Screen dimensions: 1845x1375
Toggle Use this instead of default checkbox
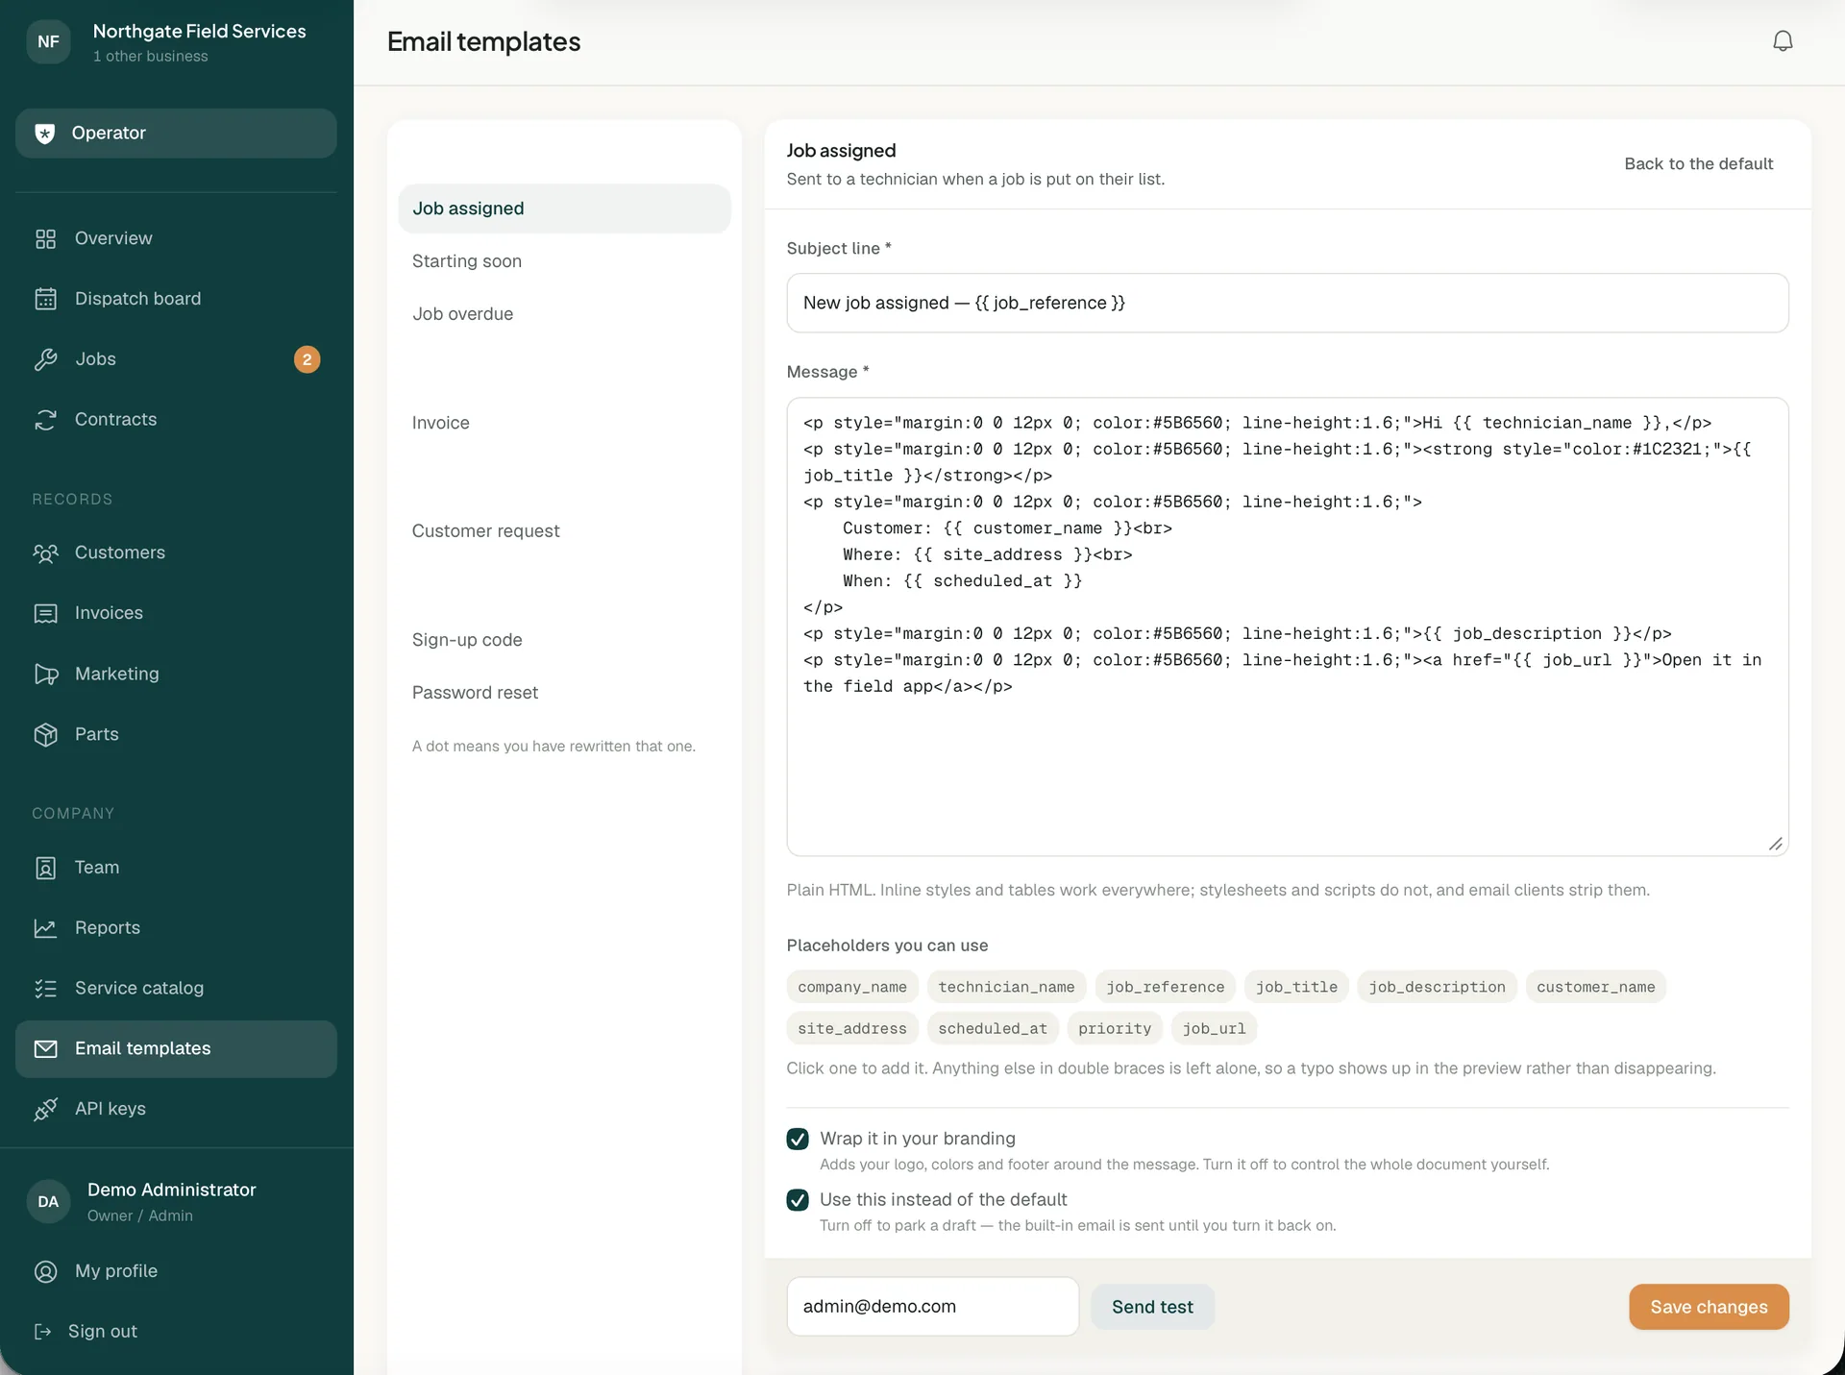(x=798, y=1200)
